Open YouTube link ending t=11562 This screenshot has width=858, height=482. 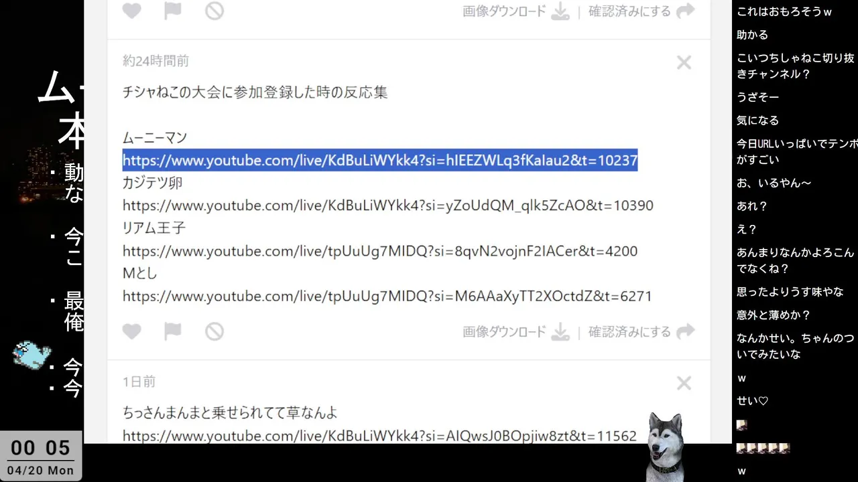(379, 436)
